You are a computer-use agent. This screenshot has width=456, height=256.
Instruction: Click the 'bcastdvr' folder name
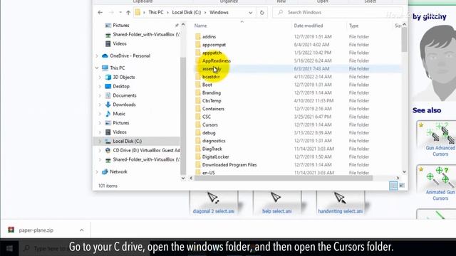(x=211, y=77)
